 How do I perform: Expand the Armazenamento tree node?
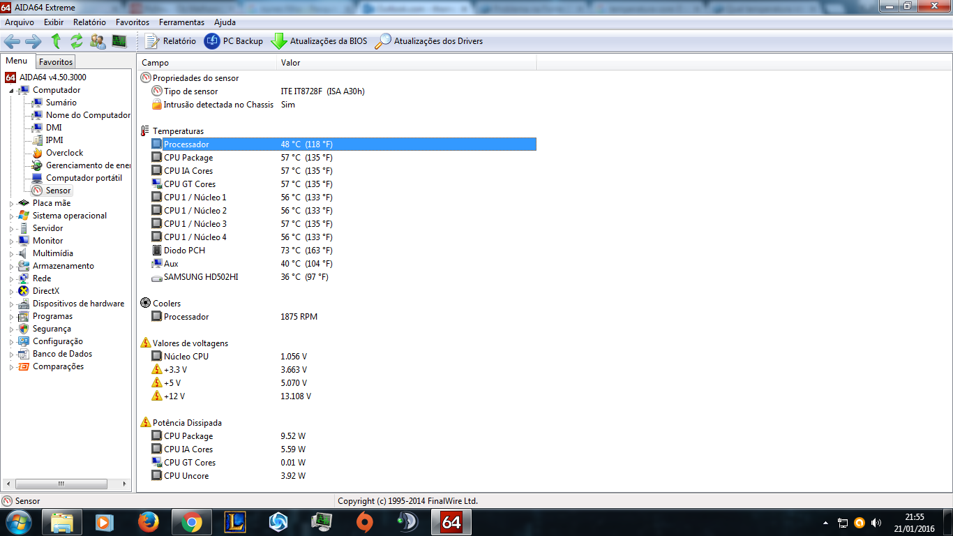point(12,266)
